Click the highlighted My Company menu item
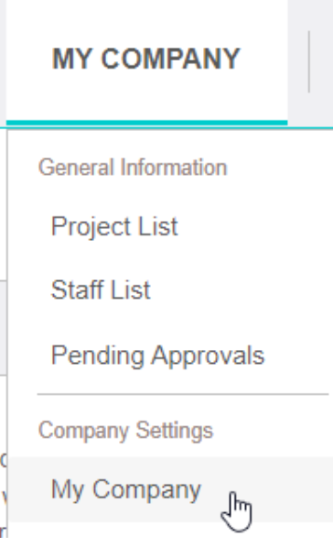Image resolution: width=333 pixels, height=547 pixels. click(x=170, y=489)
